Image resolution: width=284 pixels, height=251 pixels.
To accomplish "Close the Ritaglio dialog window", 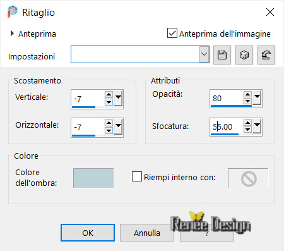I will (x=270, y=12).
